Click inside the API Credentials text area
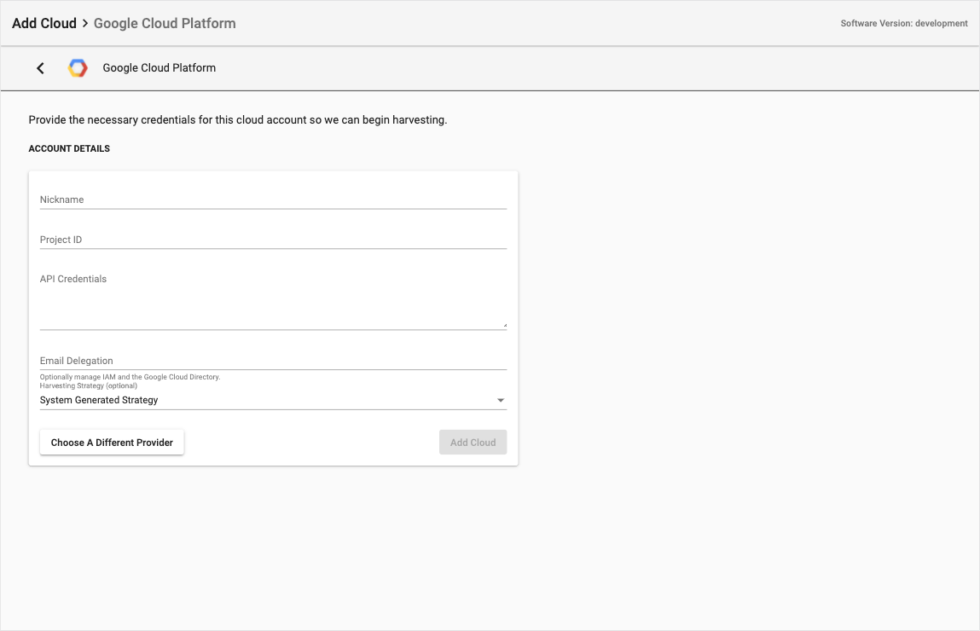980x631 pixels. [x=273, y=300]
